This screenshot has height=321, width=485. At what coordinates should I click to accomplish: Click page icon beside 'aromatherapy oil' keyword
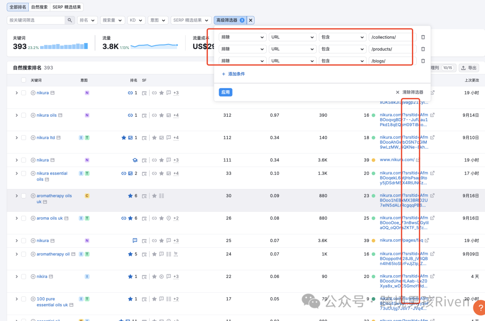tap(73, 254)
